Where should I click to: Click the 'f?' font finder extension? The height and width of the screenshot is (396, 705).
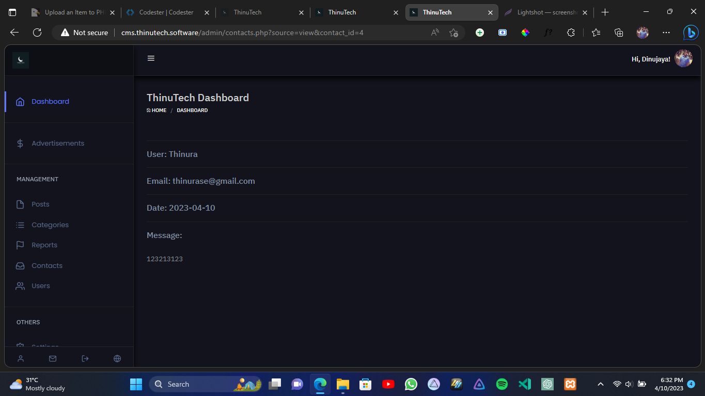point(548,33)
